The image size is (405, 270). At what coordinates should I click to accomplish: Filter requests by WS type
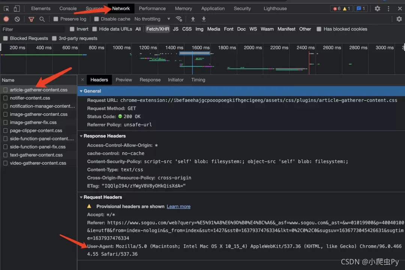click(253, 29)
